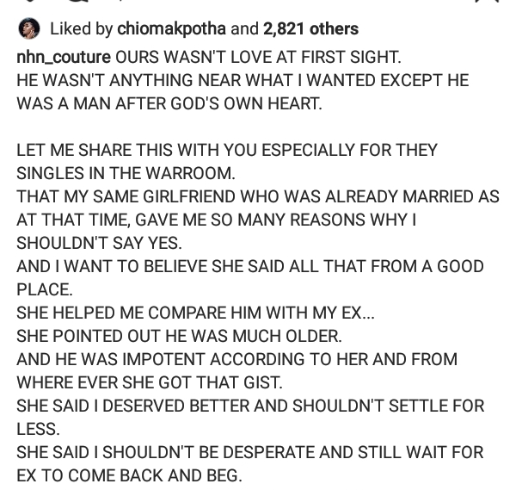The height and width of the screenshot is (490, 516).
Task: Tap the partially visible like heart icon
Action: 31,1
